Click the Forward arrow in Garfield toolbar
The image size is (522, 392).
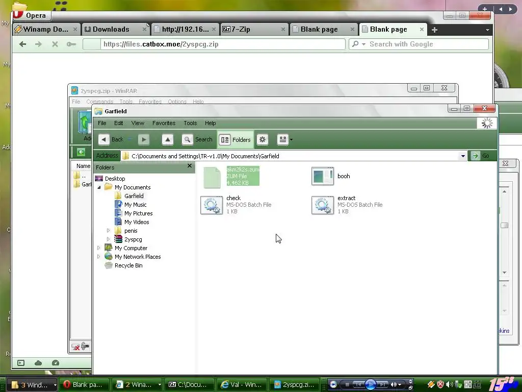[x=143, y=139]
